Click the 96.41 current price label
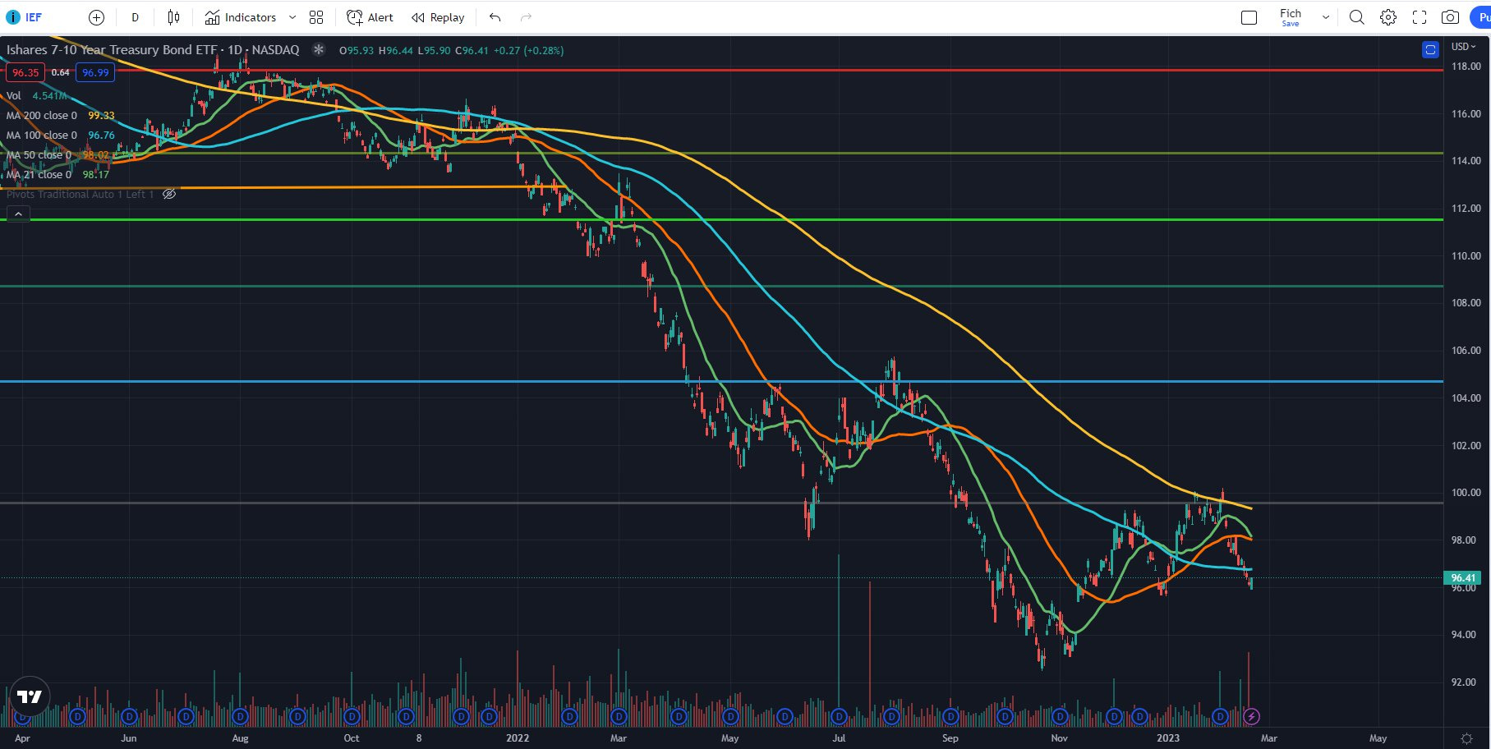Screen dimensions: 1491x749 tap(1463, 577)
